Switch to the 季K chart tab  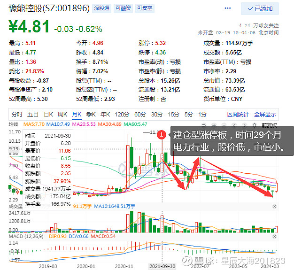[x=91, y=114]
